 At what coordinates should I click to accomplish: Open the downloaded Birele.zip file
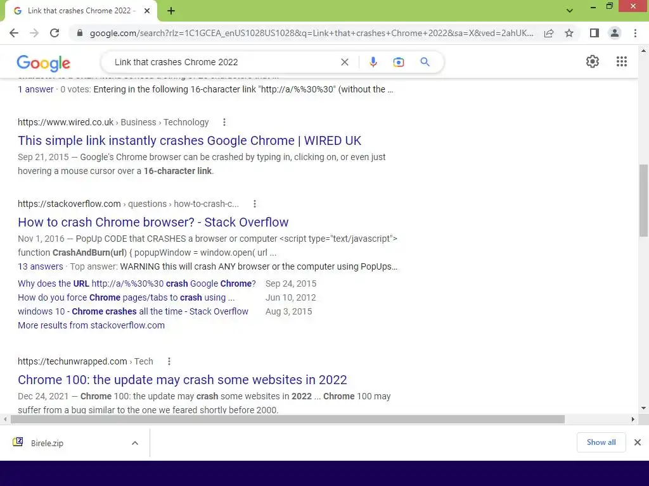[x=47, y=443]
